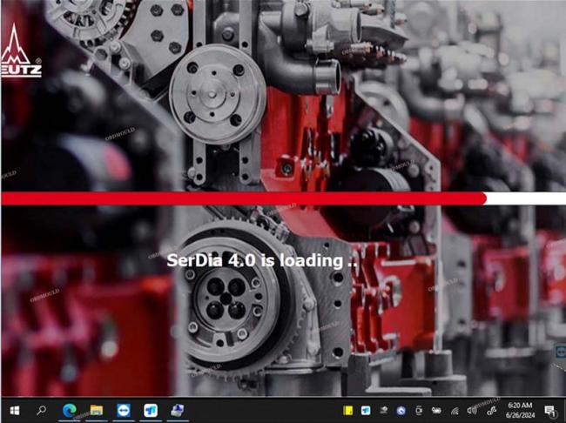Open the camera (Meet Now) tray icon

[419, 410]
